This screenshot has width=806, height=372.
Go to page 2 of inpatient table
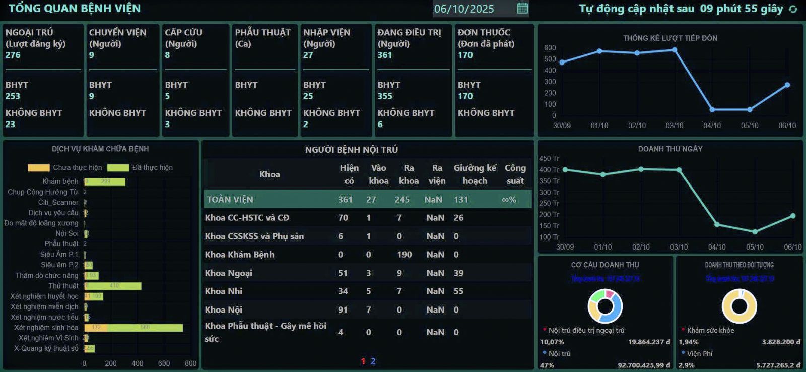pos(373,361)
